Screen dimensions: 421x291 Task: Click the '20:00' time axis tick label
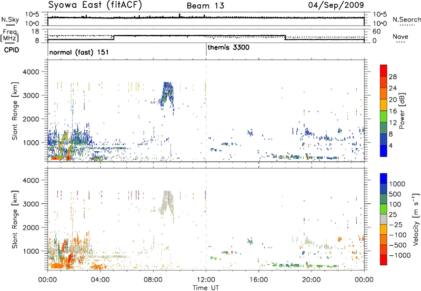click(x=311, y=280)
